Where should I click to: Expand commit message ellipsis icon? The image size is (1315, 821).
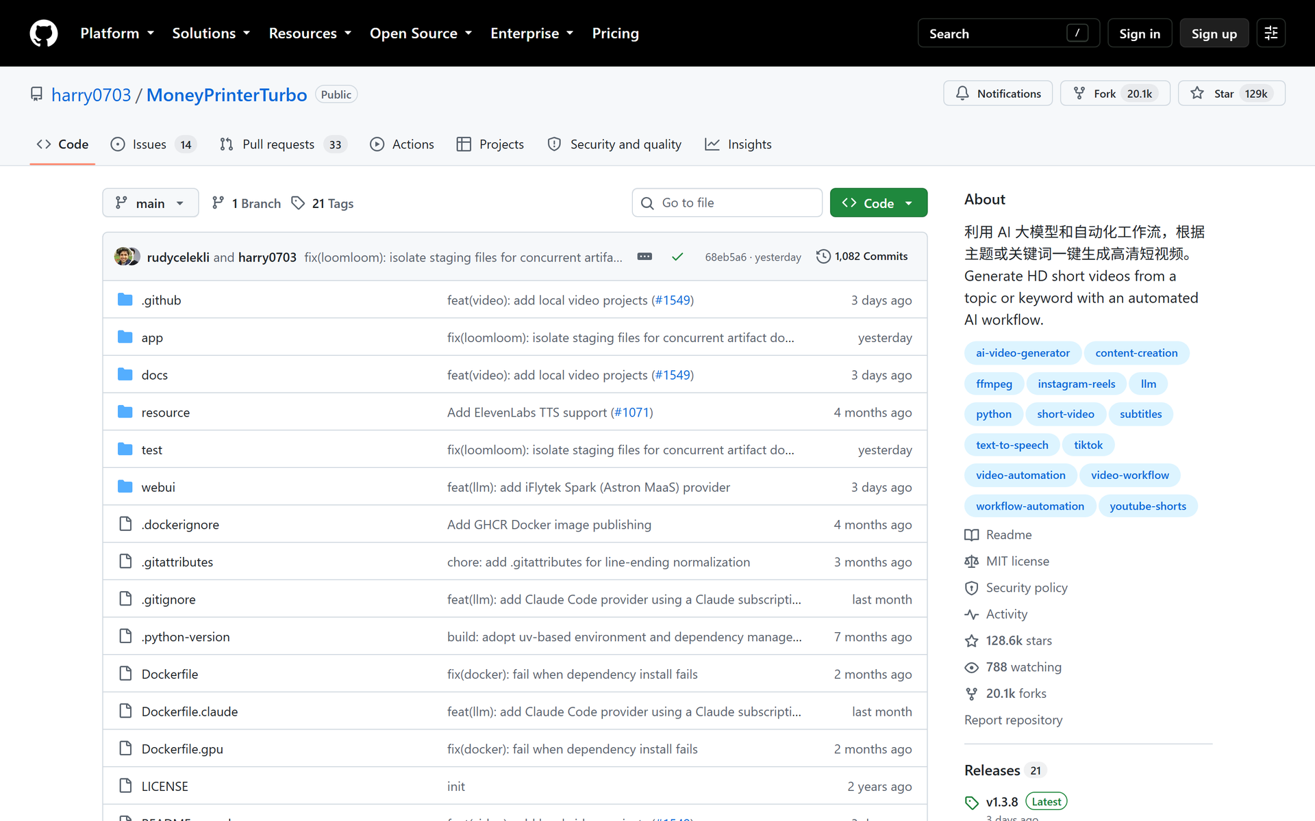pos(644,257)
